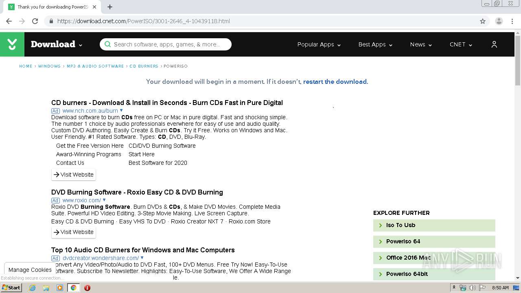
Task: Click the Roxio.com Store link
Action: pos(250,221)
